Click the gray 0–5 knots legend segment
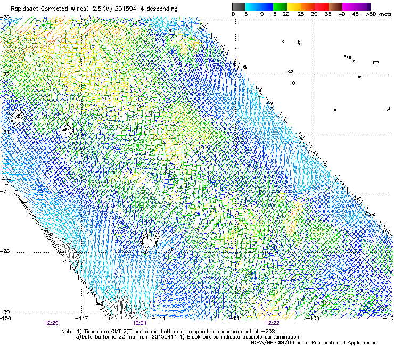This screenshot has width=394, height=346. [x=239, y=7]
